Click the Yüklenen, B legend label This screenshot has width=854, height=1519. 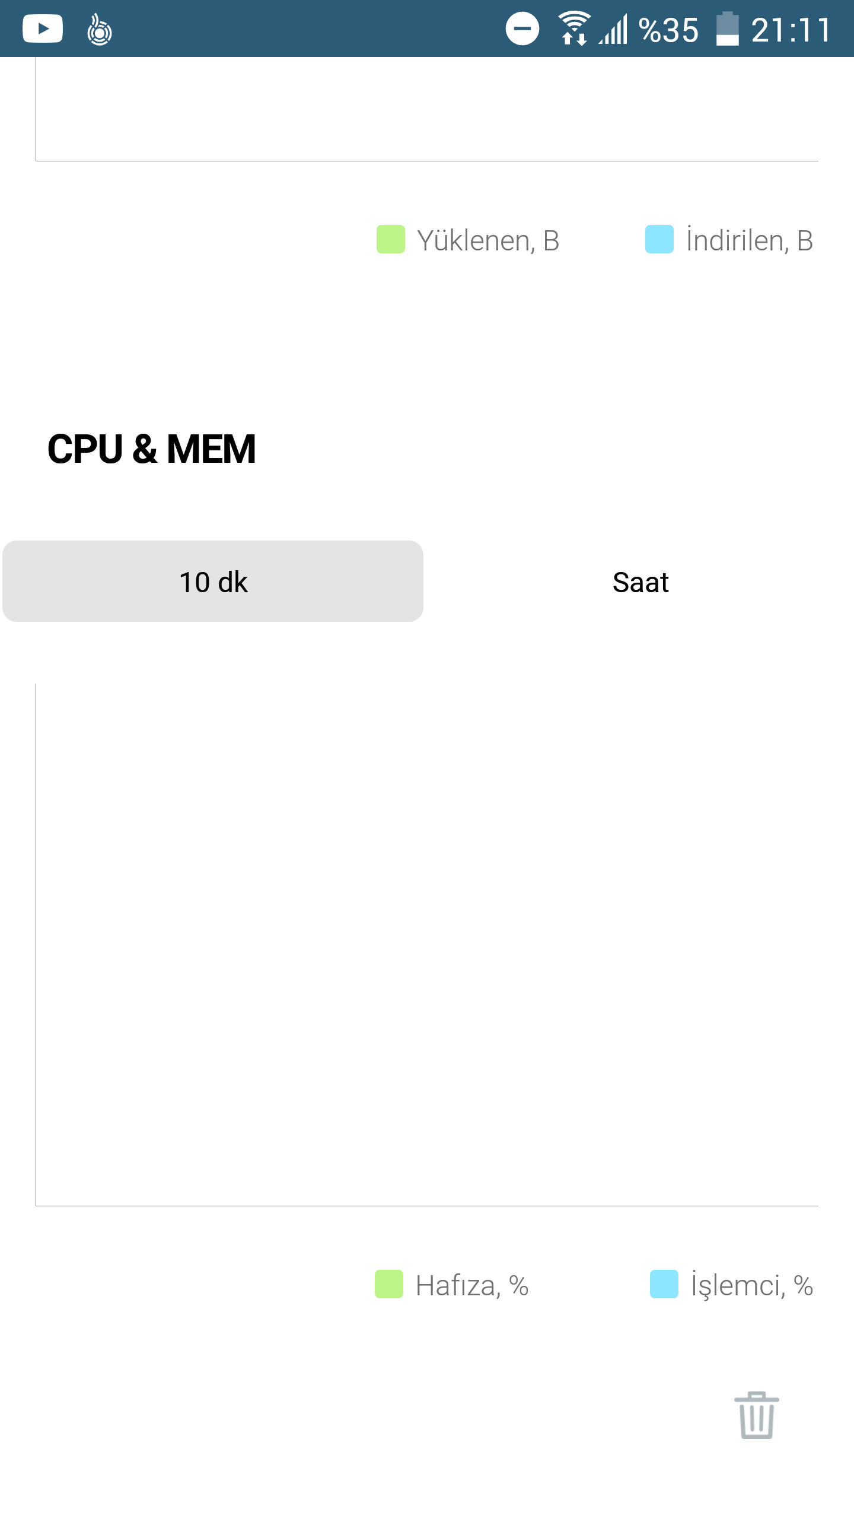click(488, 240)
